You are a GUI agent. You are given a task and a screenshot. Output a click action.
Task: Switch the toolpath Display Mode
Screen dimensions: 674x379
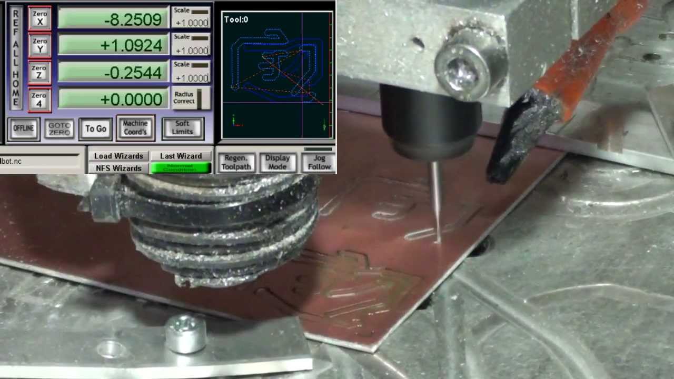(x=277, y=162)
